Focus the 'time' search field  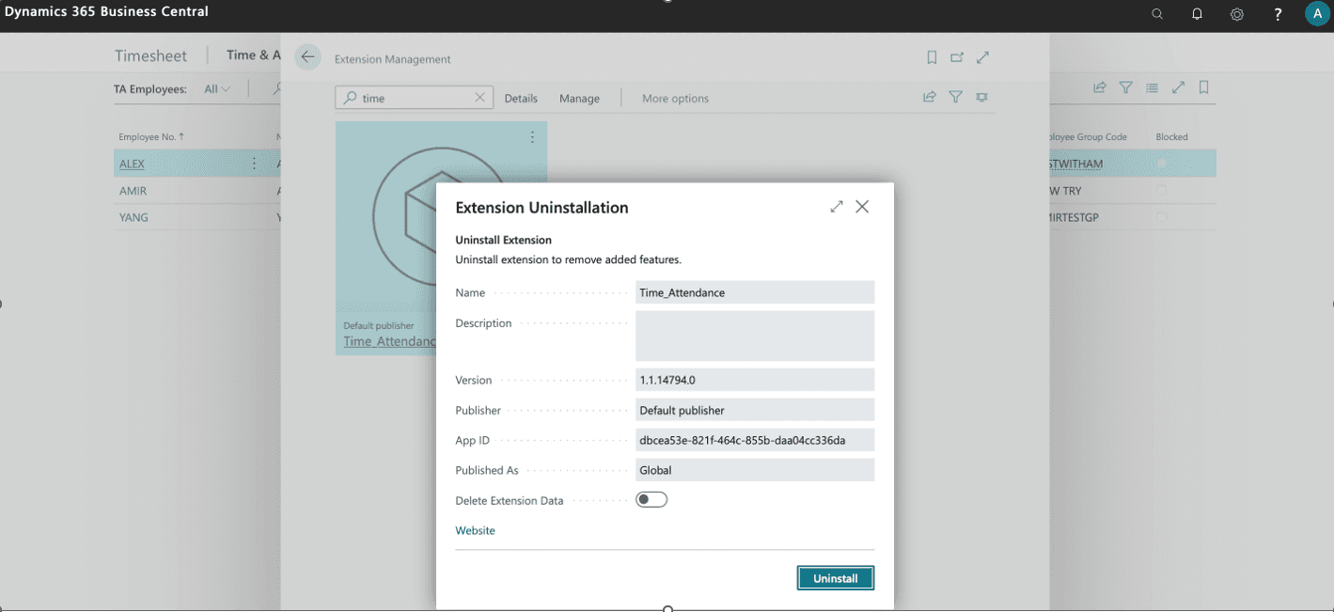tap(414, 98)
